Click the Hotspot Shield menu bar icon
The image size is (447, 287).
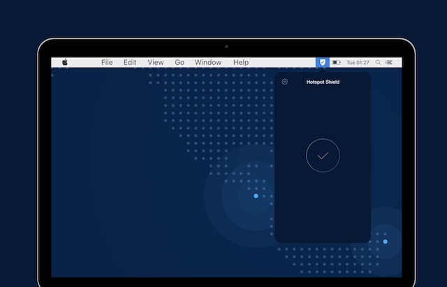pos(323,62)
